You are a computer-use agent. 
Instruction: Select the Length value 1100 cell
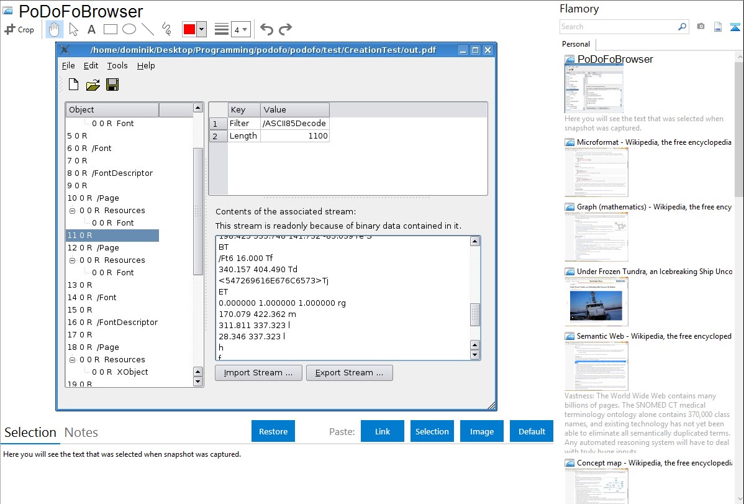tap(294, 136)
